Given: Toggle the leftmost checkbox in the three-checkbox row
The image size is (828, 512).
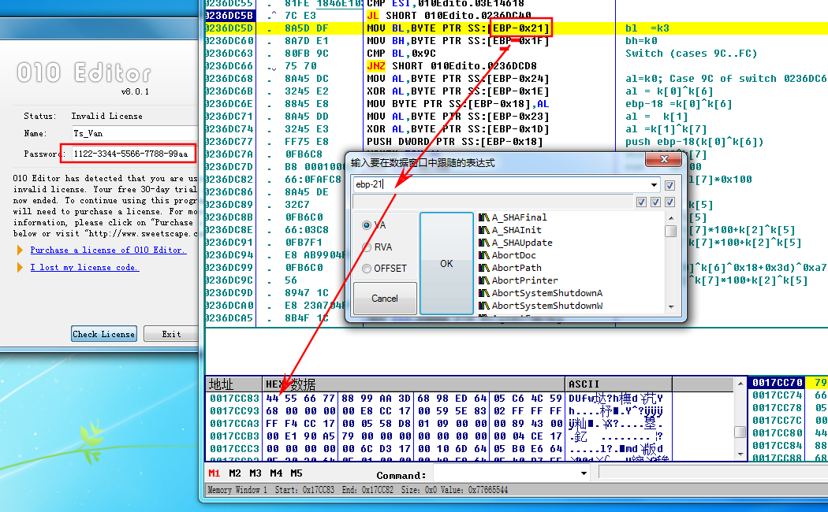Looking at the screenshot, I should click(x=641, y=202).
